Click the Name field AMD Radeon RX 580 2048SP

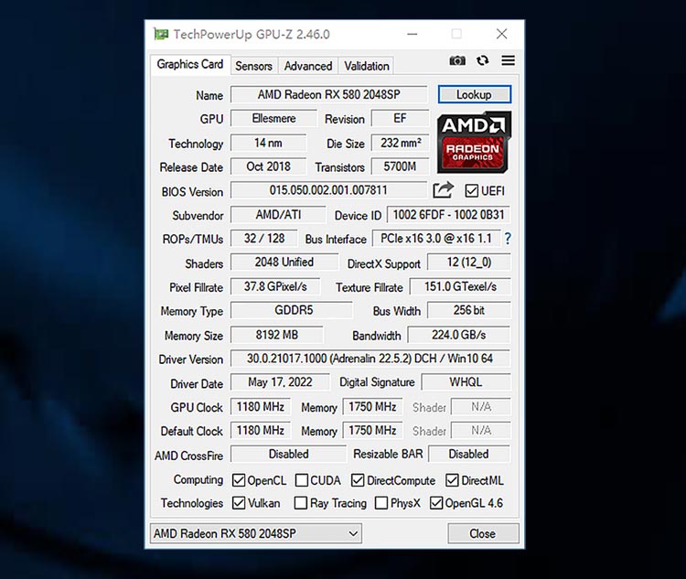click(x=328, y=94)
